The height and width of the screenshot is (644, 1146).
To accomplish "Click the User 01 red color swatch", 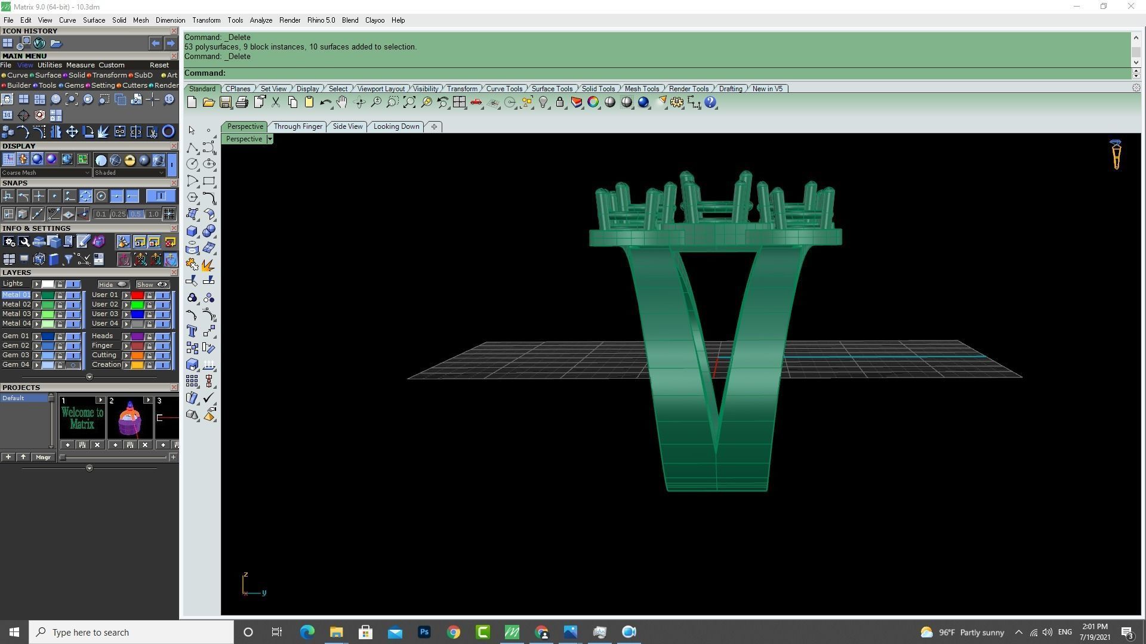I will [x=137, y=295].
